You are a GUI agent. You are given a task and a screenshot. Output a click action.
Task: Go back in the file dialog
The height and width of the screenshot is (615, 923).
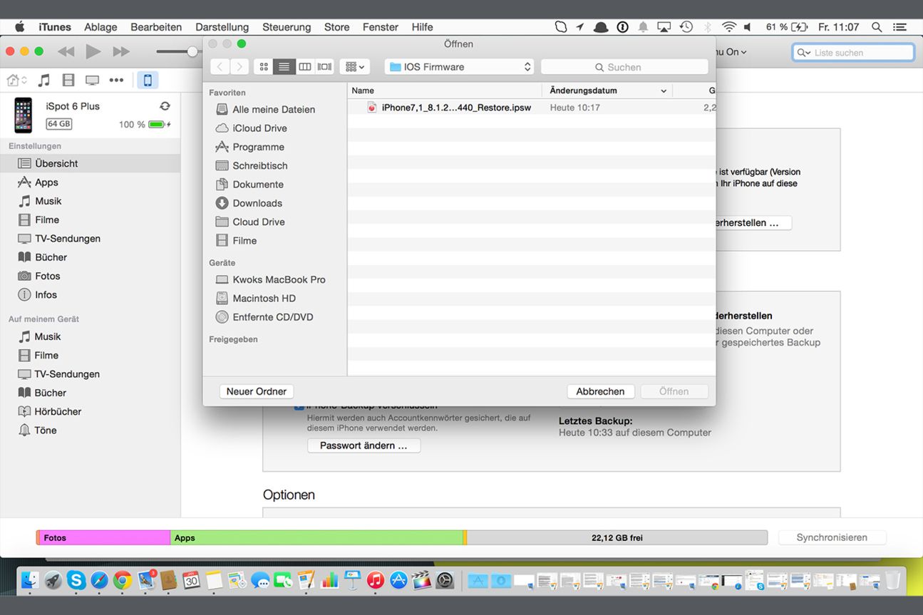(x=220, y=66)
